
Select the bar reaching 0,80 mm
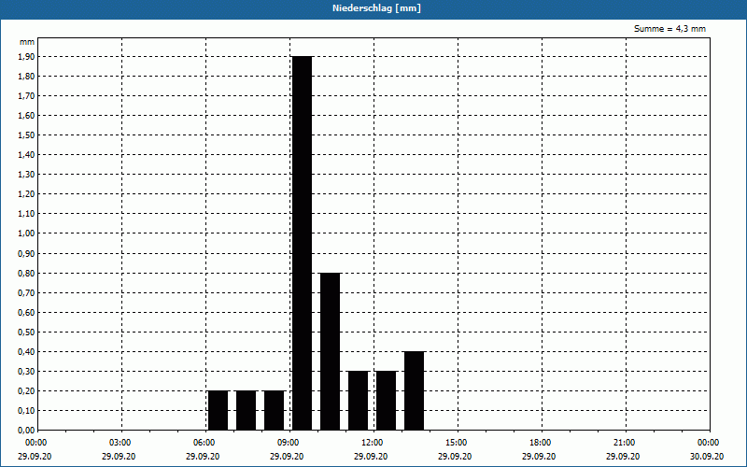click(331, 351)
